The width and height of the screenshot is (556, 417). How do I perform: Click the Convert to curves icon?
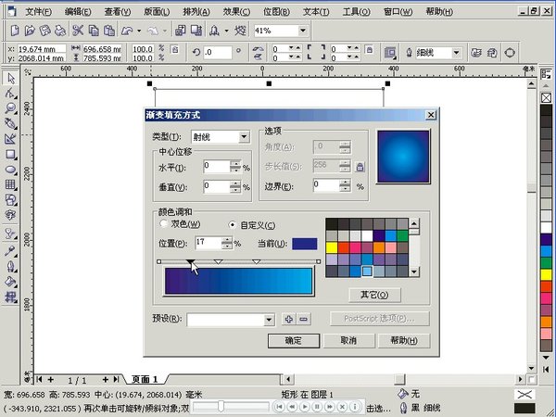[510, 53]
